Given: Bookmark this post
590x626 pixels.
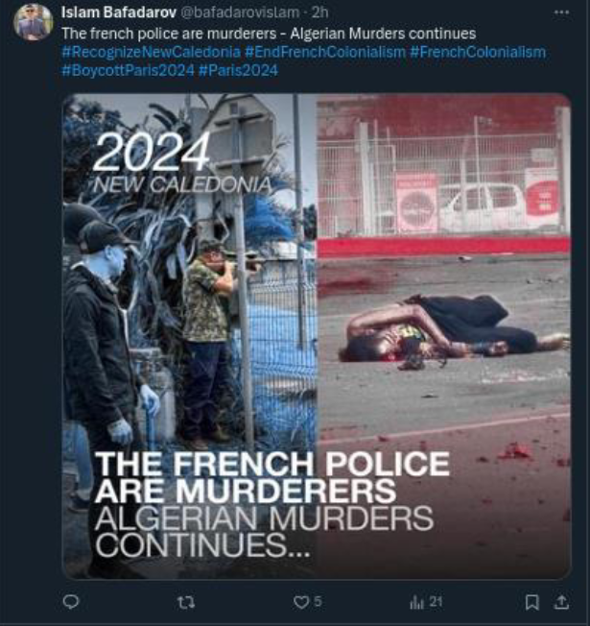Looking at the screenshot, I should [x=531, y=602].
